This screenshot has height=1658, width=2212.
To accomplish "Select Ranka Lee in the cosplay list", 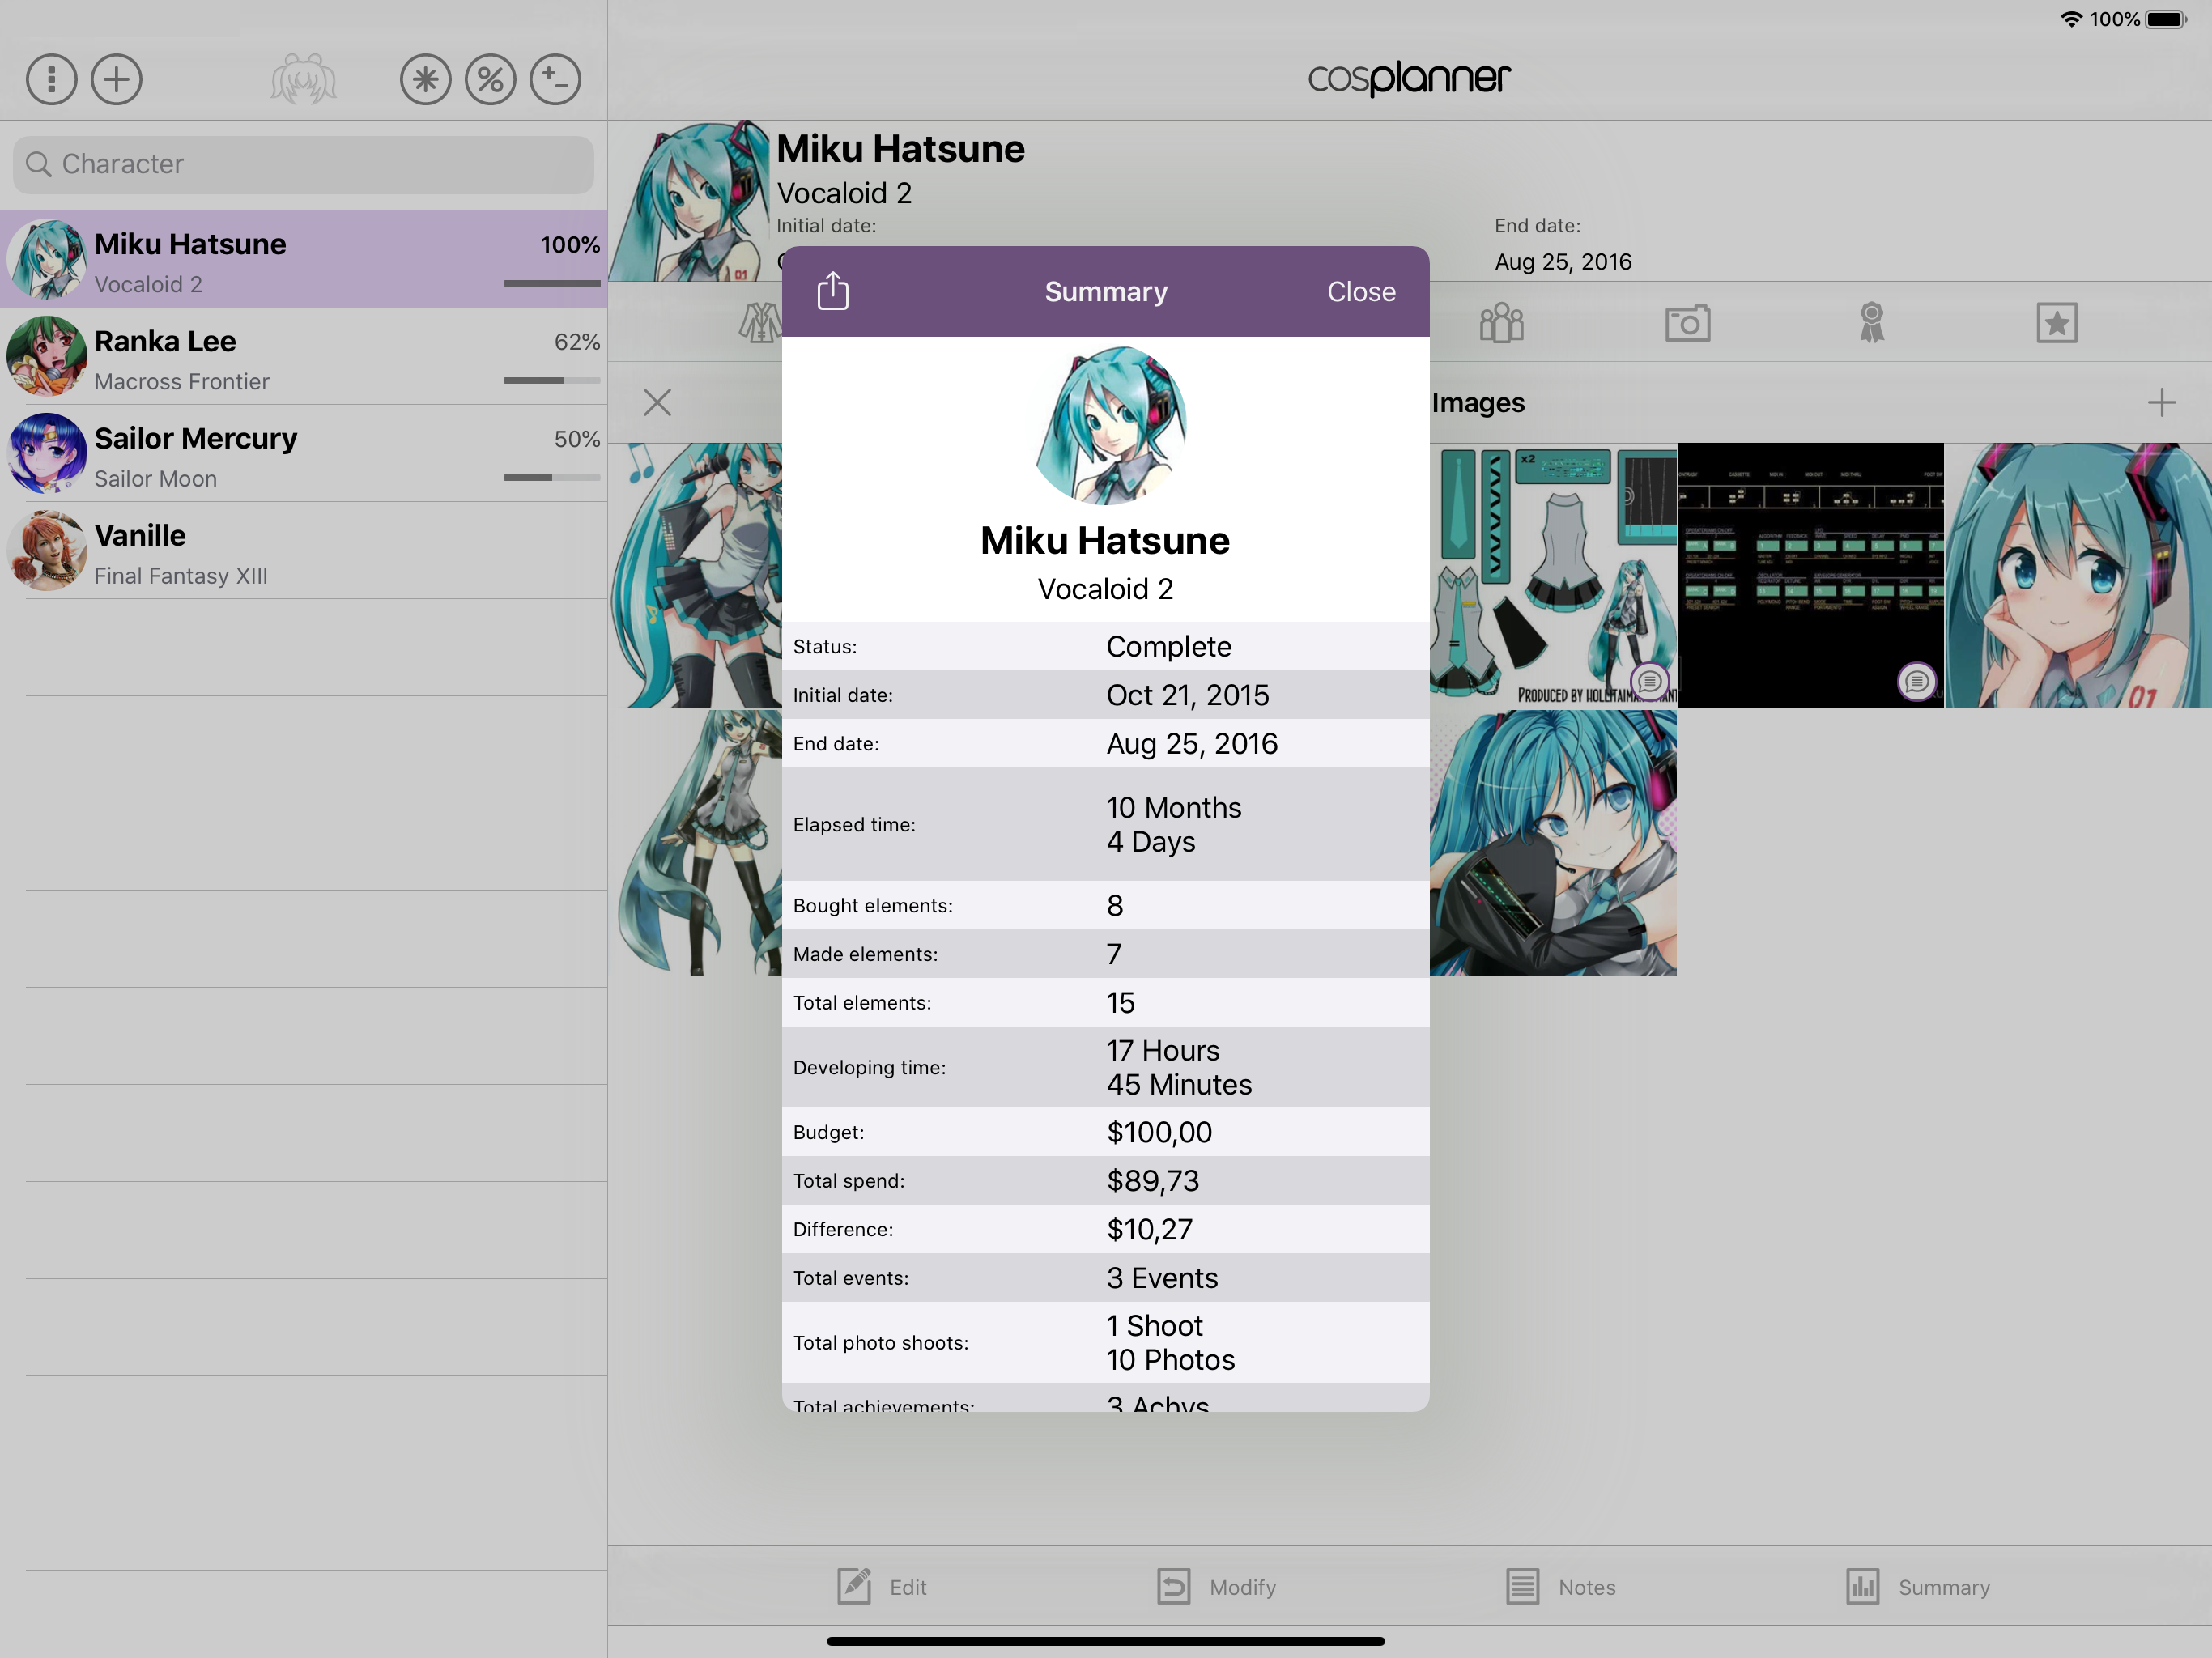I will [x=303, y=356].
